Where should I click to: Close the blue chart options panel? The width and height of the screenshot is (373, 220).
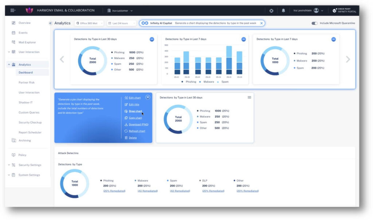148,97
